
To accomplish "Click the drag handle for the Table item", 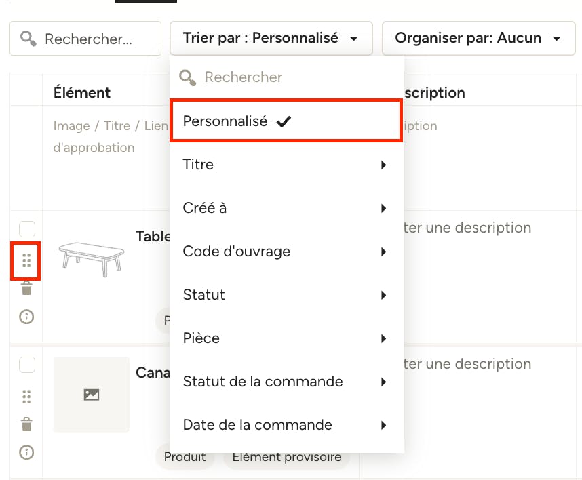I will (x=26, y=261).
